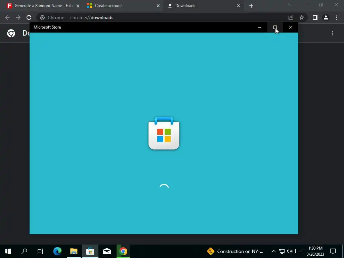Show hidden system tray icons

tap(273, 251)
